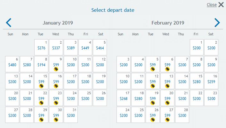Choose January 8 at $194
The image size is (226, 128).
click(x=41, y=64)
